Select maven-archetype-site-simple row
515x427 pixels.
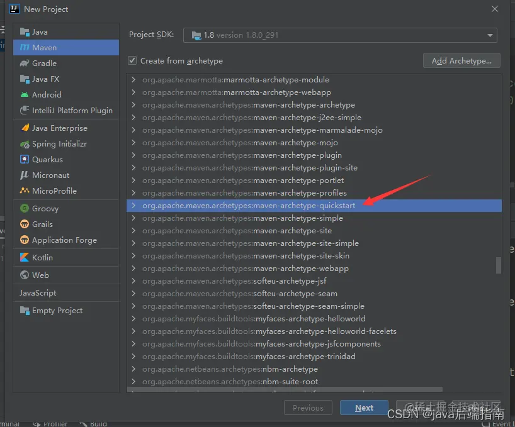pos(314,243)
